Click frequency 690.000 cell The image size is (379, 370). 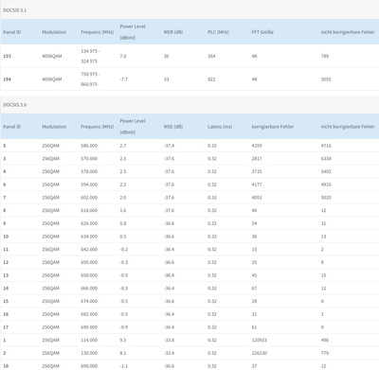[x=89, y=327]
